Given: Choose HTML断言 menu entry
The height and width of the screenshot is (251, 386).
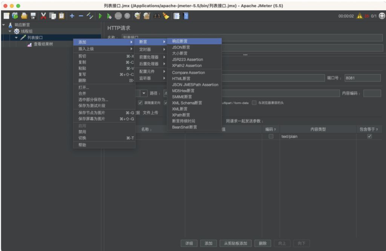Looking at the screenshot, I should pos(195,79).
